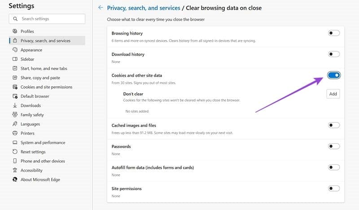
Task: Open Printers settings
Action: tap(47, 133)
